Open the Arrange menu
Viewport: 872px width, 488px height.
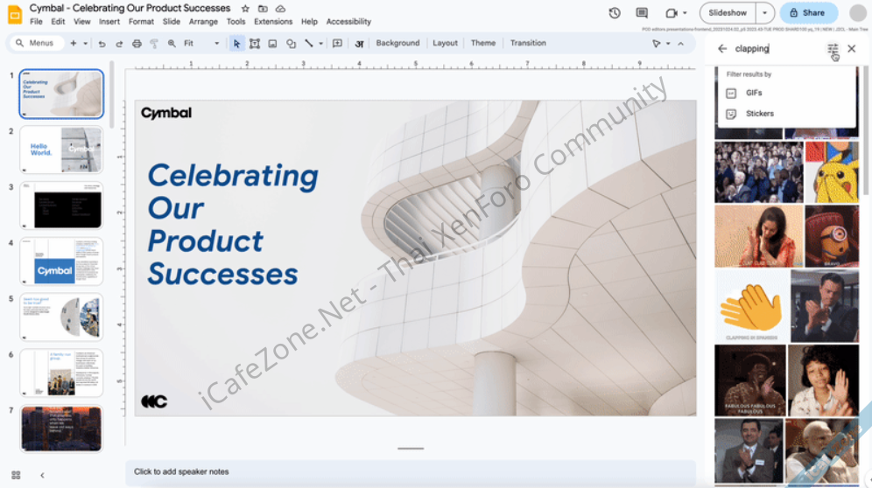coord(203,22)
